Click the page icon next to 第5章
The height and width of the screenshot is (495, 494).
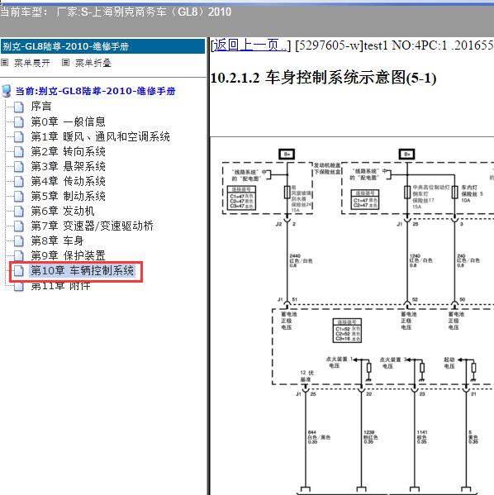pos(19,197)
